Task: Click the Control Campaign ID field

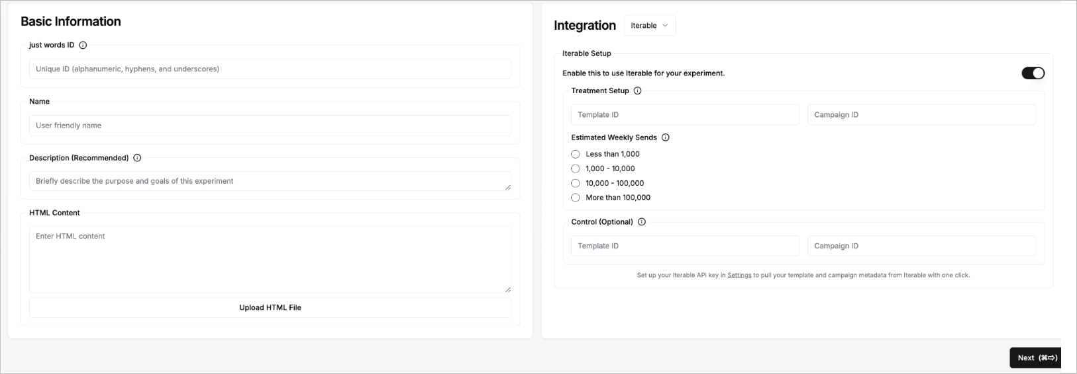Action: coord(921,246)
